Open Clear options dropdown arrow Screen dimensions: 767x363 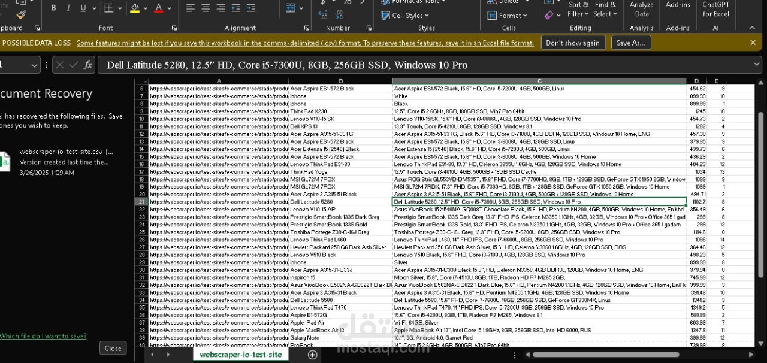coord(558,15)
